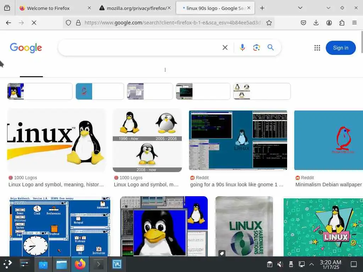Switch to the Welcome to Firefox tab

coord(54,8)
